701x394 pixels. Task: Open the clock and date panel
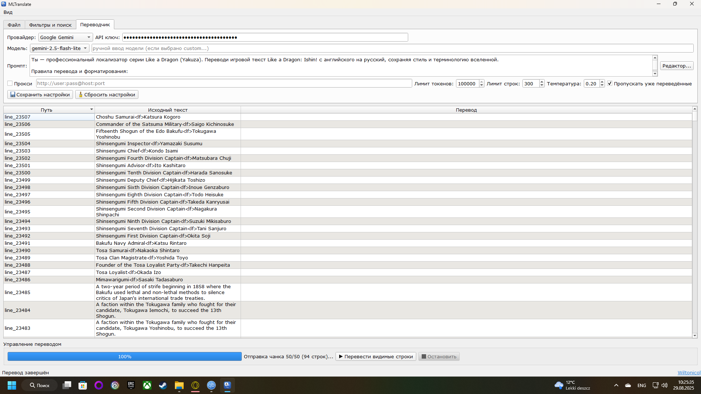click(x=683, y=385)
